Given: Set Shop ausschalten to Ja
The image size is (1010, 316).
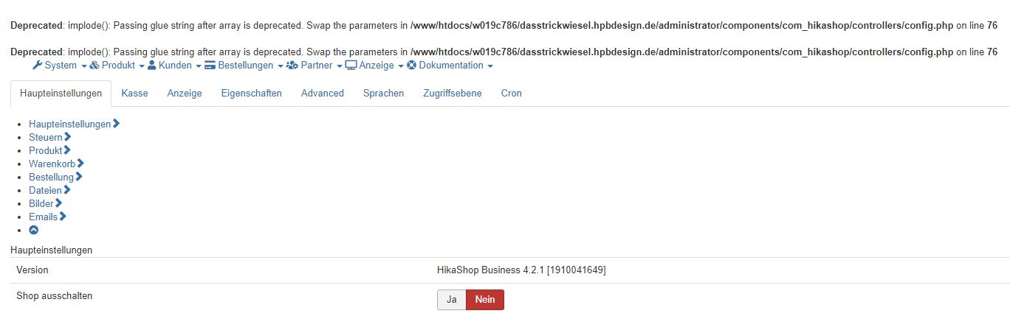Looking at the screenshot, I should [x=452, y=300].
